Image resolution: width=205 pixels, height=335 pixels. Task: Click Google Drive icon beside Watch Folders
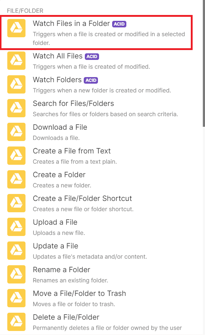point(16,84)
